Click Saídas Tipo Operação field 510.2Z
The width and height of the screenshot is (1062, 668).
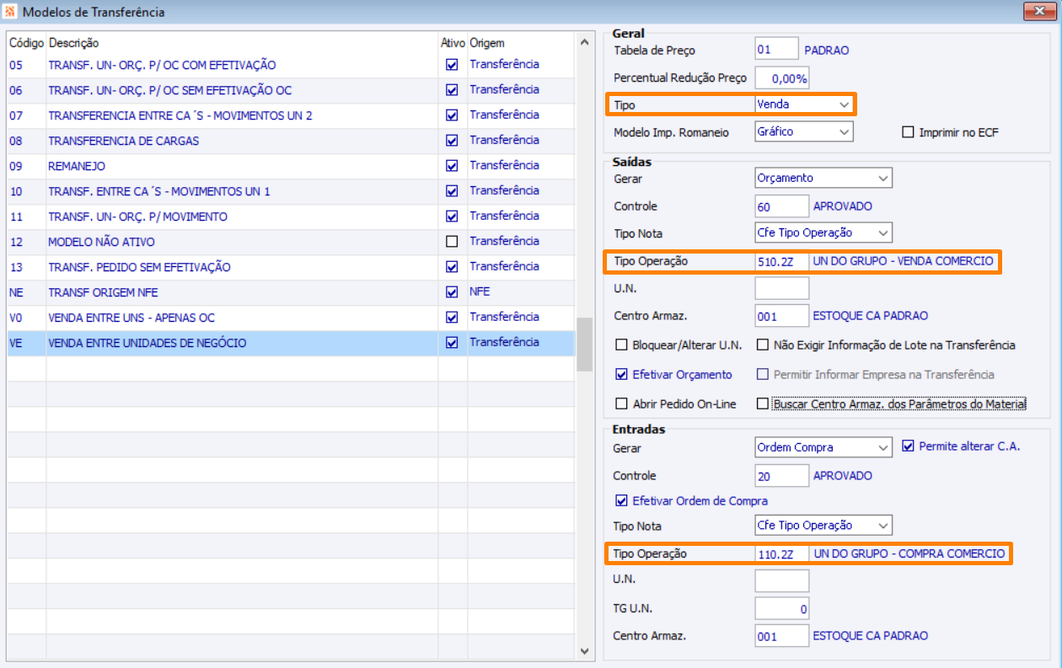pos(782,261)
